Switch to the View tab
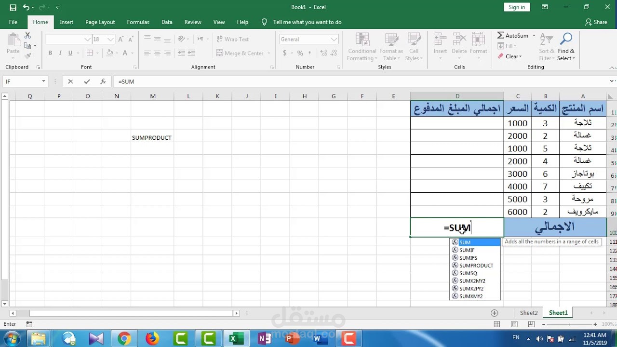Image resolution: width=617 pixels, height=347 pixels. (219, 22)
